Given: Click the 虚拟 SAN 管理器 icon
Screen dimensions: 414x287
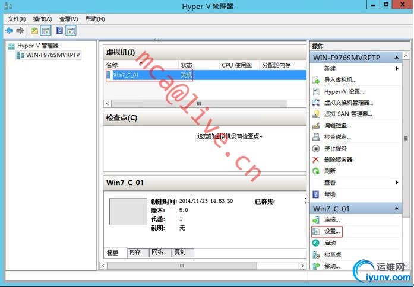Looking at the screenshot, I should (316, 114).
